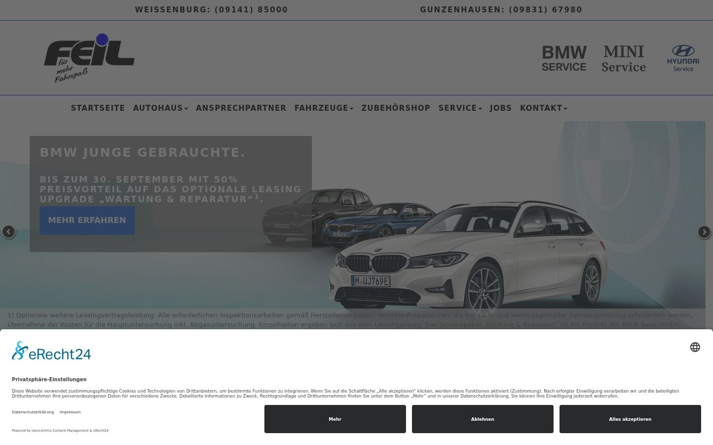
Task: Open the Hyundai Service logo link
Action: pos(683,58)
